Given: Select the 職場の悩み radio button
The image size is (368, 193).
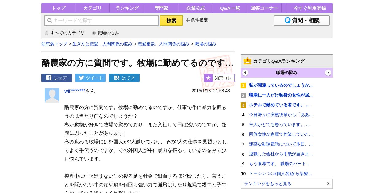Looking at the screenshot, I should coord(94,33).
